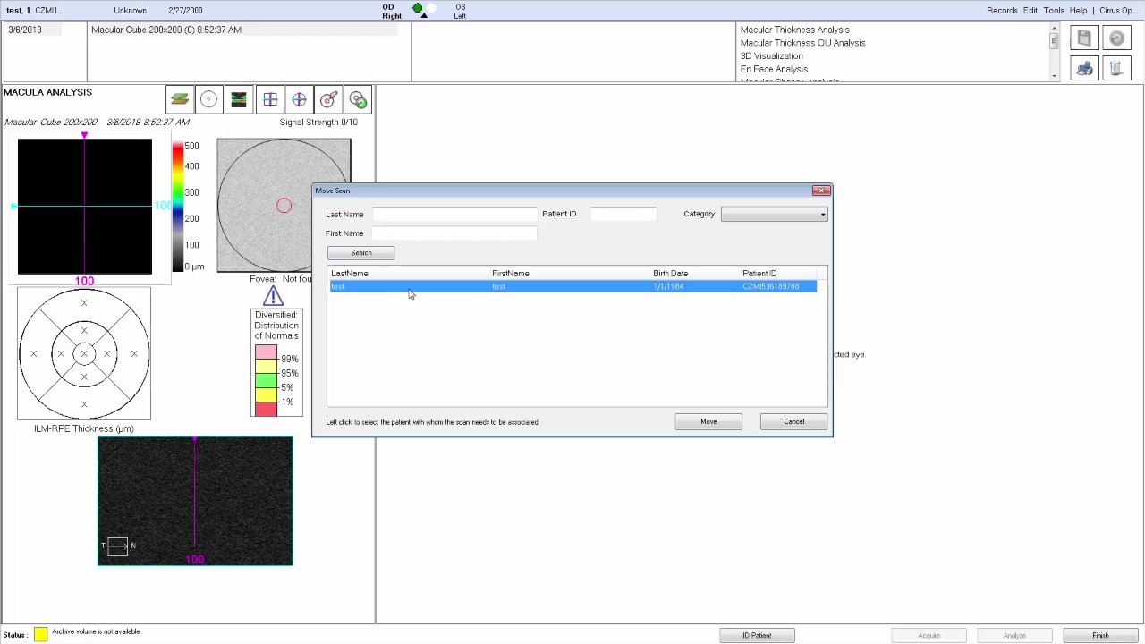Click the Acquire button
Viewport: 1145px width, 644px height.
pyautogui.click(x=929, y=635)
